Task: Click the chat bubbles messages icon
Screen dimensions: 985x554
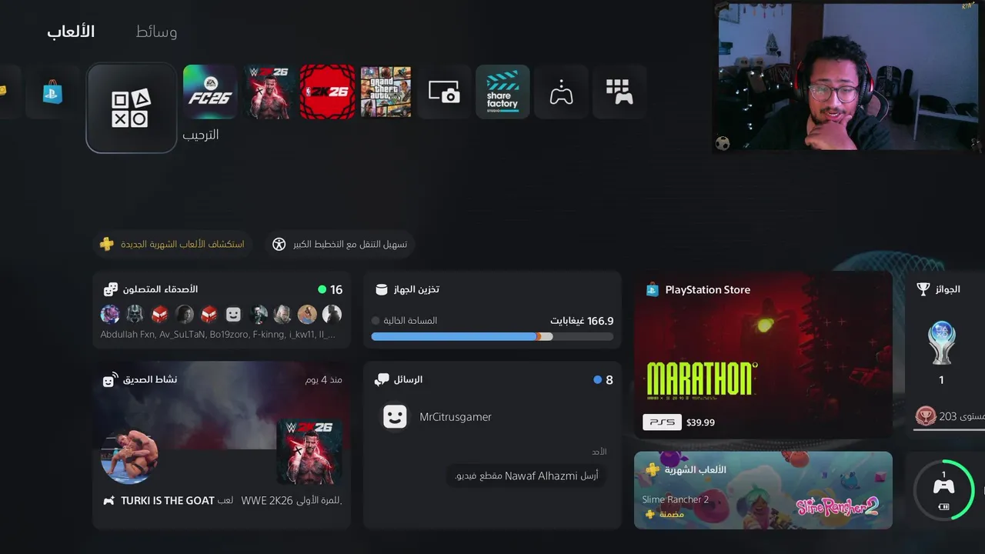Action: pyautogui.click(x=382, y=379)
